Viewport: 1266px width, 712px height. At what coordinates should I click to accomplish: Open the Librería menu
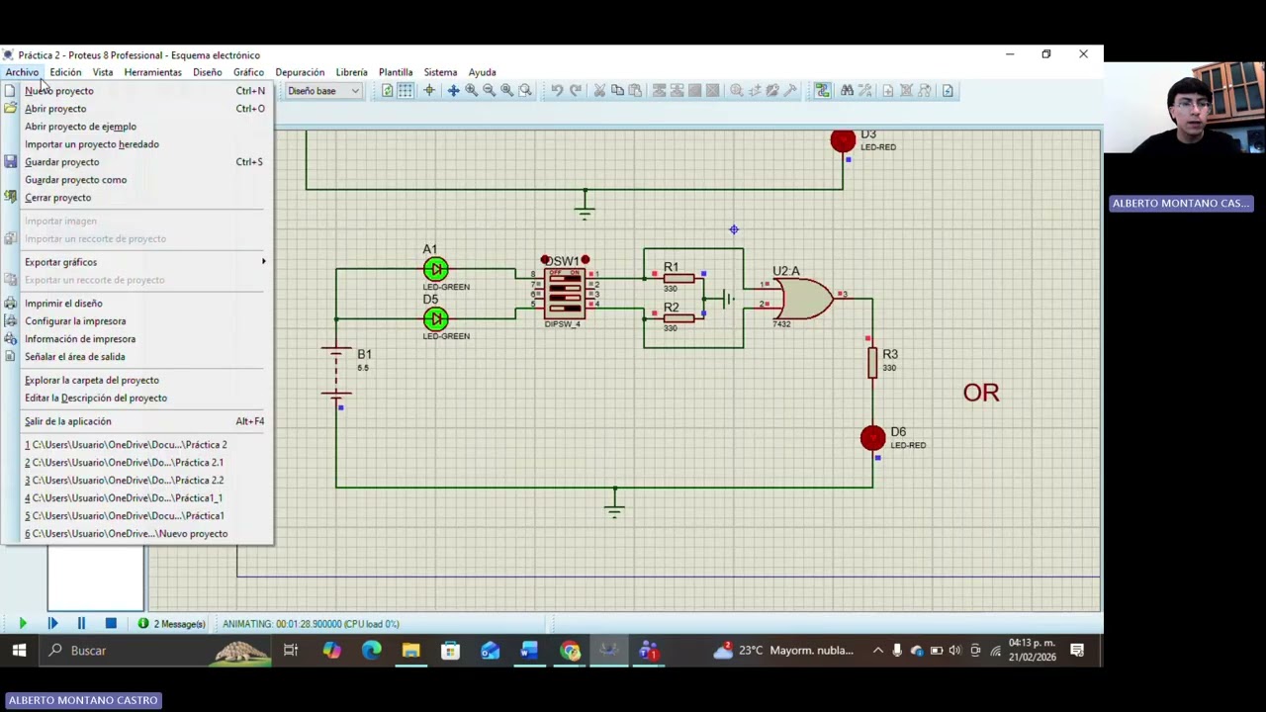coord(351,72)
